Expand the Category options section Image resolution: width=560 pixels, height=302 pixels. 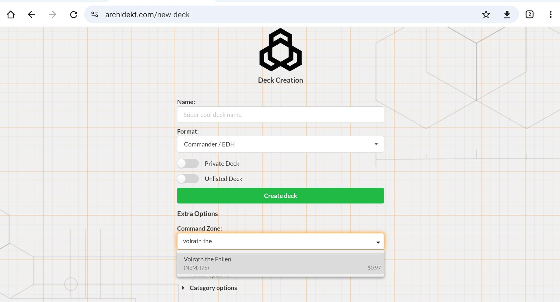click(213, 288)
